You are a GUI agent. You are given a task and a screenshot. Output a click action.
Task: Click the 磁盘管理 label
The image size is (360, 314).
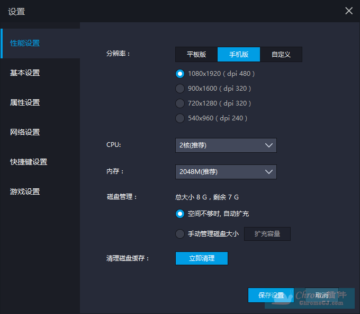pos(122,197)
